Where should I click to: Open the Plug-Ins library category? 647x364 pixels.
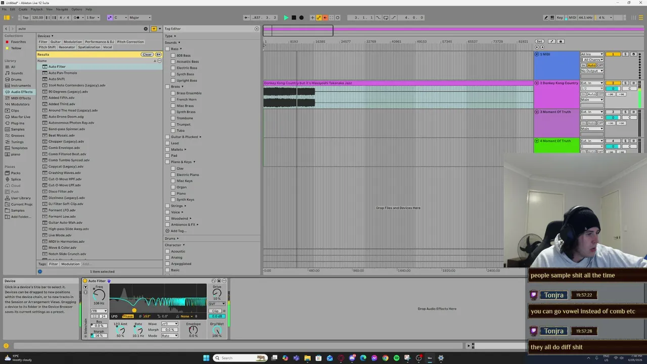[18, 123]
